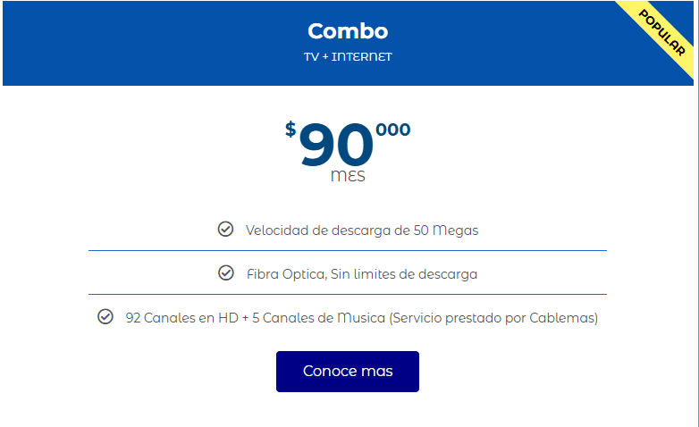This screenshot has height=427, width=699.
Task: Click the MES label under the price
Action: [x=348, y=176]
